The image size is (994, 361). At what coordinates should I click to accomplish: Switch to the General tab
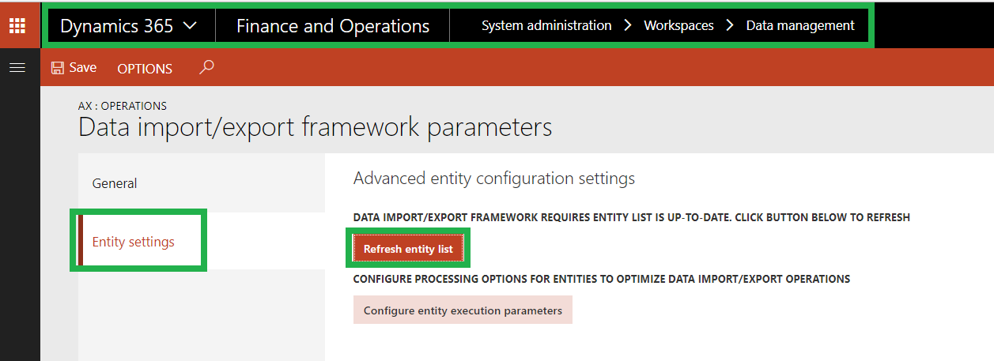point(115,183)
